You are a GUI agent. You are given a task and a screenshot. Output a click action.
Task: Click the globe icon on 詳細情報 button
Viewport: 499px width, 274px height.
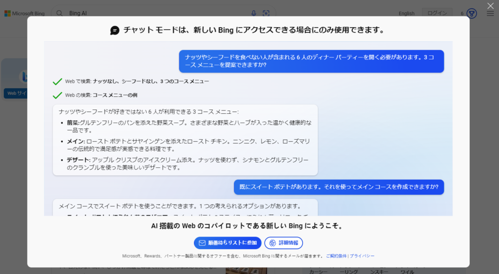pyautogui.click(x=272, y=243)
